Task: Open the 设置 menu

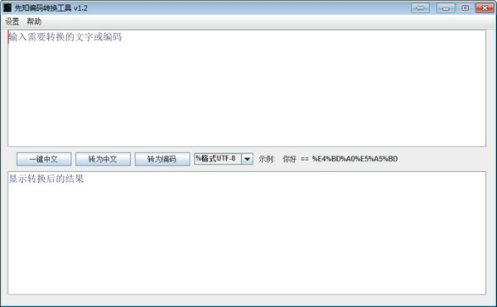Action: click(12, 22)
